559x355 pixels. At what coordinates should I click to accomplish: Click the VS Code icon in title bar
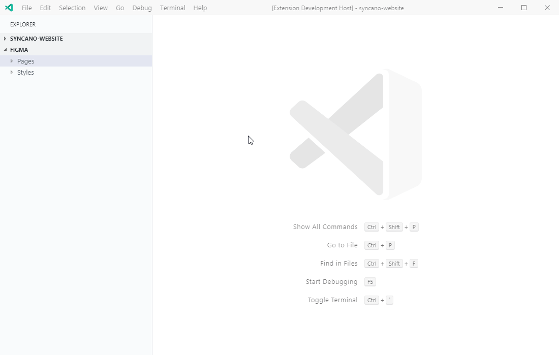point(9,8)
